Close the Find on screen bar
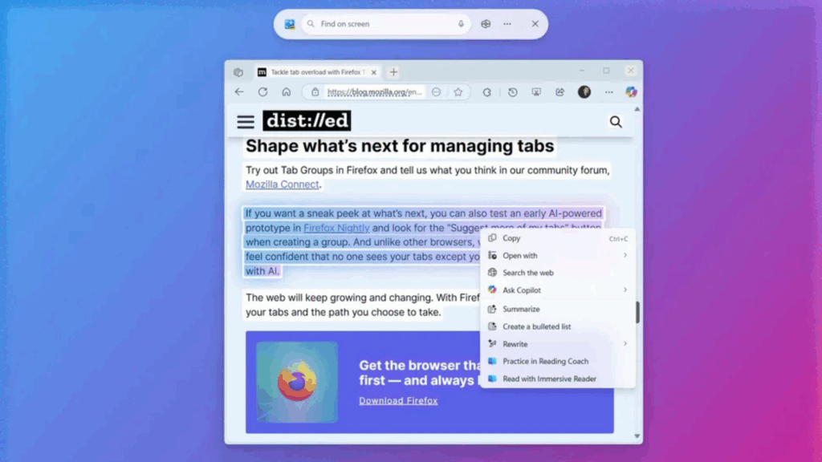Viewport: 822px width, 462px height. tap(535, 23)
